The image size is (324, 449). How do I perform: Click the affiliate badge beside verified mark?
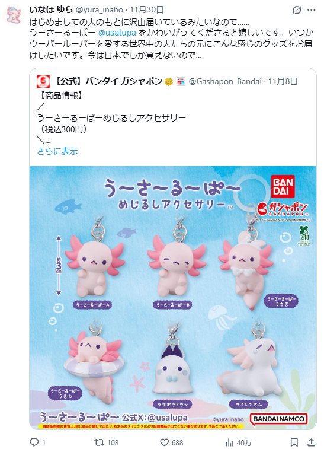point(181,82)
